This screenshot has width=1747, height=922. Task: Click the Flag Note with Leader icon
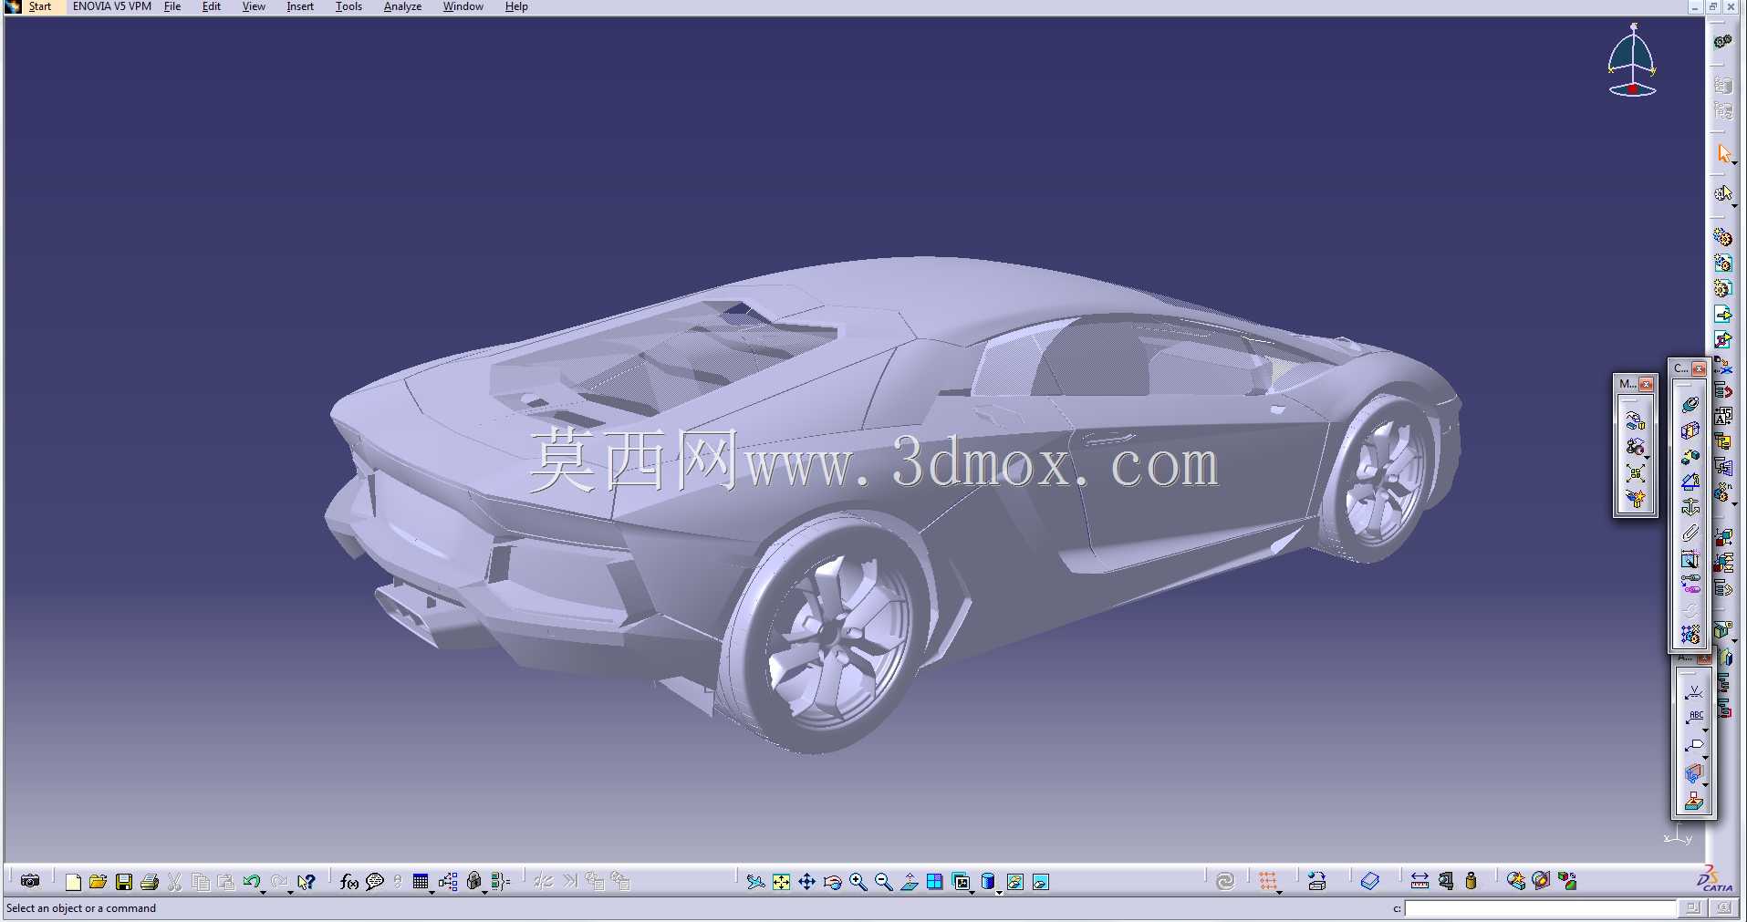[1694, 746]
